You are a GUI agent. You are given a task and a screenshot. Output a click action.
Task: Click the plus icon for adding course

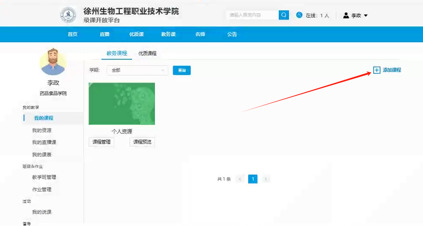[377, 70]
